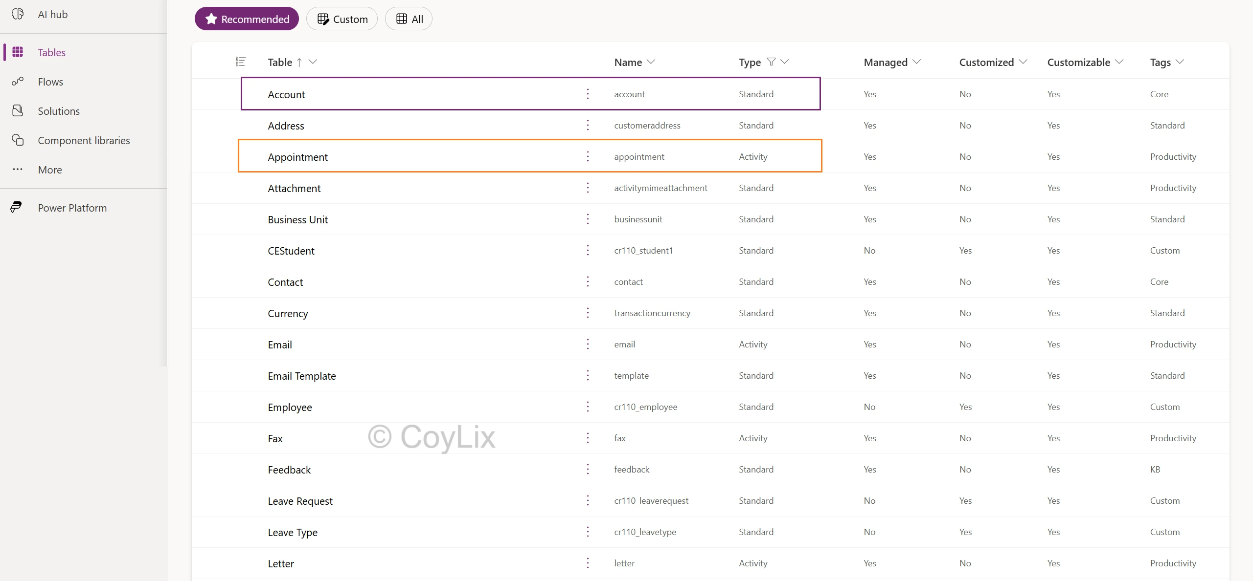Open the Feedback table
The width and height of the screenshot is (1253, 581).
289,470
